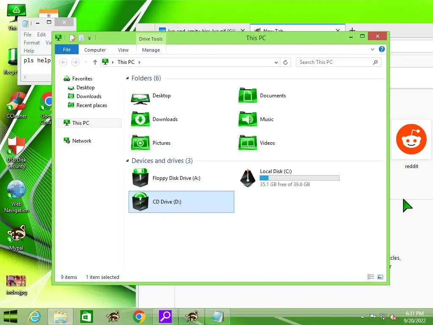Open a new browser tab with plus
The width and height of the screenshot is (433, 325).
[x=352, y=30]
